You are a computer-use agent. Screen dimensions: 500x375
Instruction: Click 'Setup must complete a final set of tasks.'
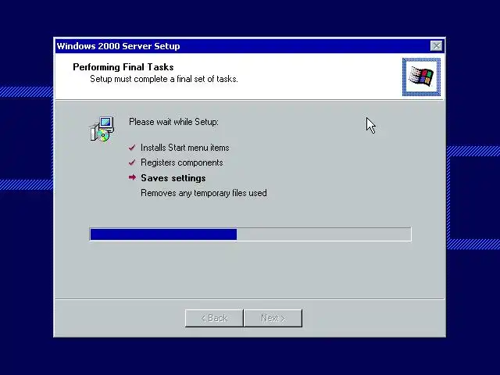(164, 79)
